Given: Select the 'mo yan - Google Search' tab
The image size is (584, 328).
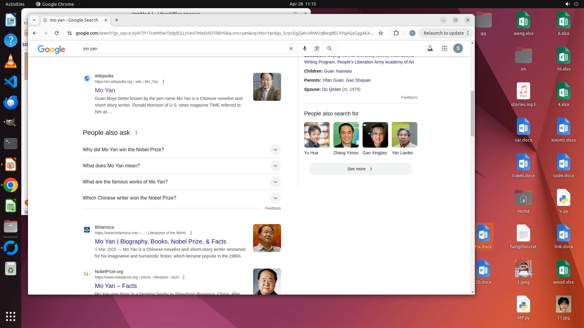Looking at the screenshot, I should [74, 20].
